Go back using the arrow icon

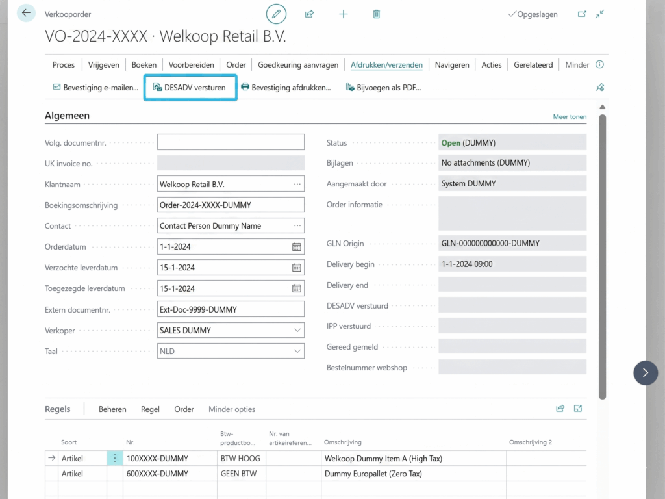click(x=26, y=13)
